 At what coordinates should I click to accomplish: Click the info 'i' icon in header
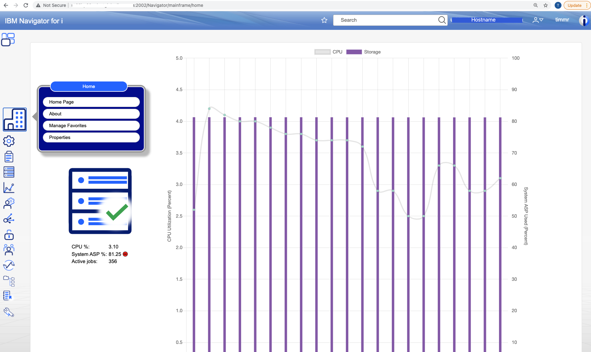[584, 21]
